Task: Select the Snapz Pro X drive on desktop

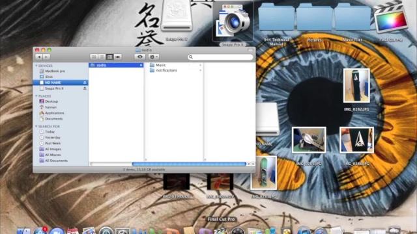Action: click(177, 16)
